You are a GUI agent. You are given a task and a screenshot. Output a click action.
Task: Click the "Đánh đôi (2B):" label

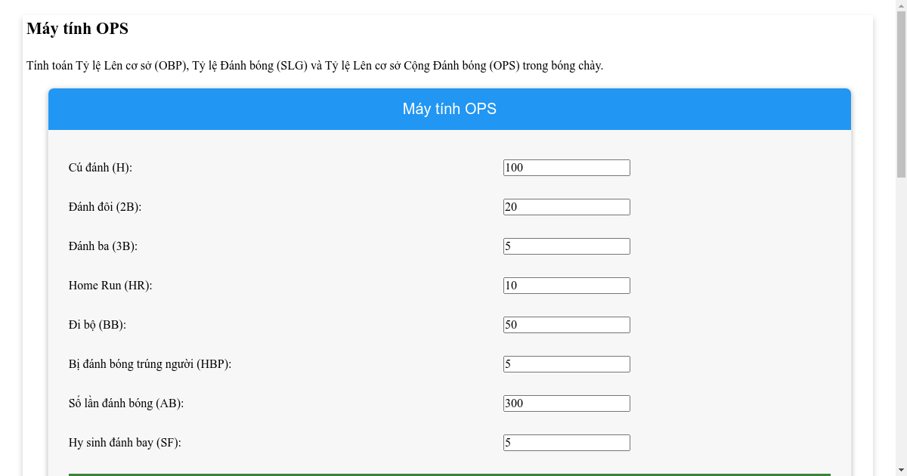[105, 207]
